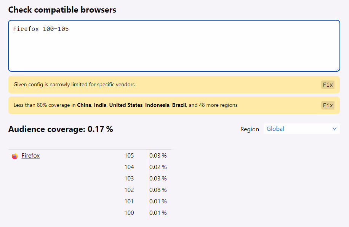The width and height of the screenshot is (349, 227).
Task: Click into the browsers query text area
Action: 174,46
